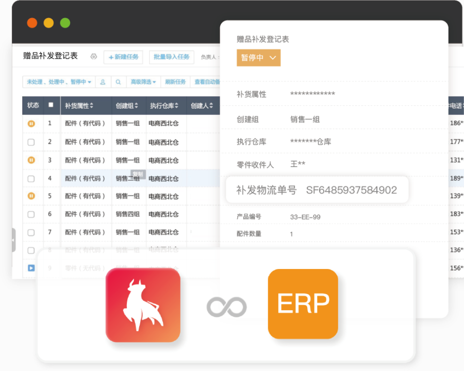Select 销售四组 cell in row 6
This screenshot has width=464, height=371.
pyautogui.click(x=128, y=214)
